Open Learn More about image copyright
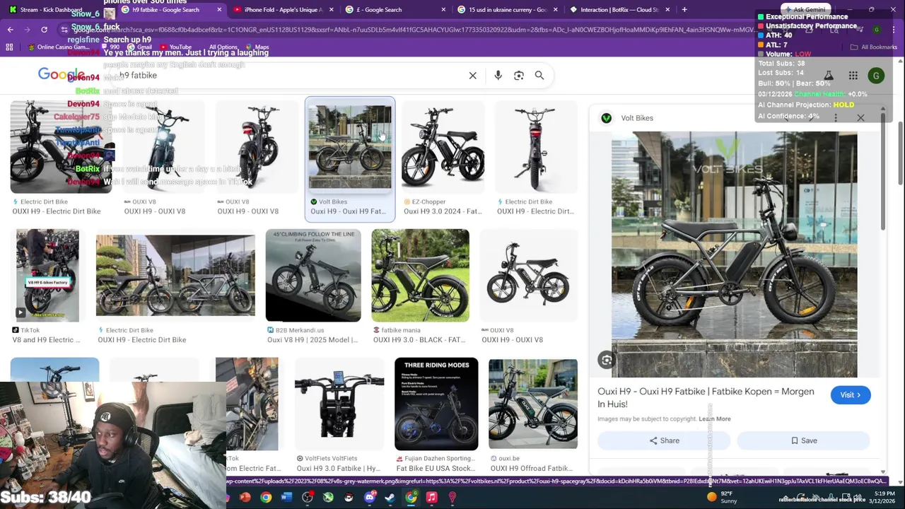Viewport: 905px width, 509px height. 715,419
